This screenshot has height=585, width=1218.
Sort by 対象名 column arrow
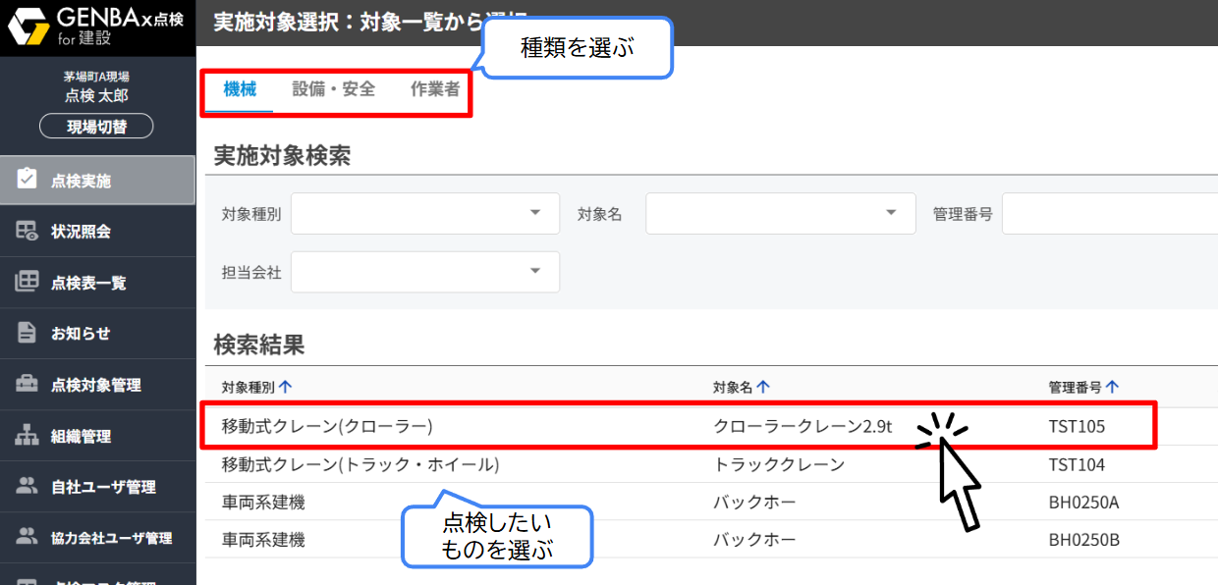tap(763, 388)
